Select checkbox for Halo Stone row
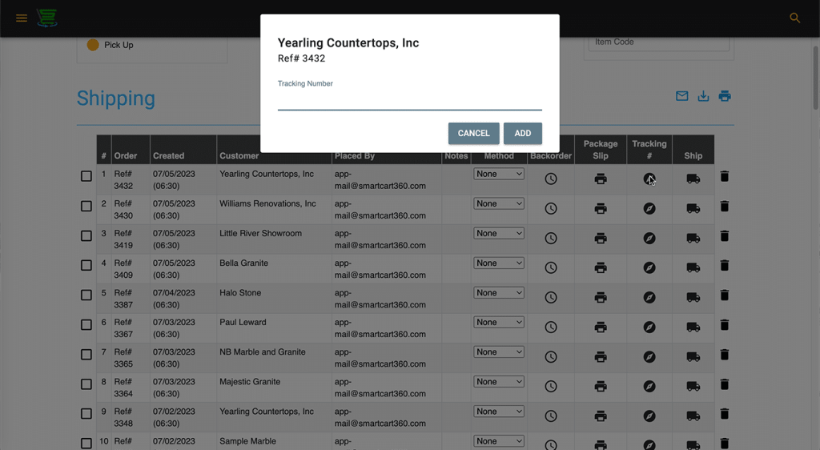This screenshot has height=450, width=820. 86,295
